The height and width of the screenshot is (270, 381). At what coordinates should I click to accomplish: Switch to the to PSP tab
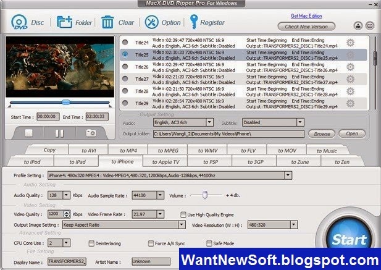(x=211, y=162)
